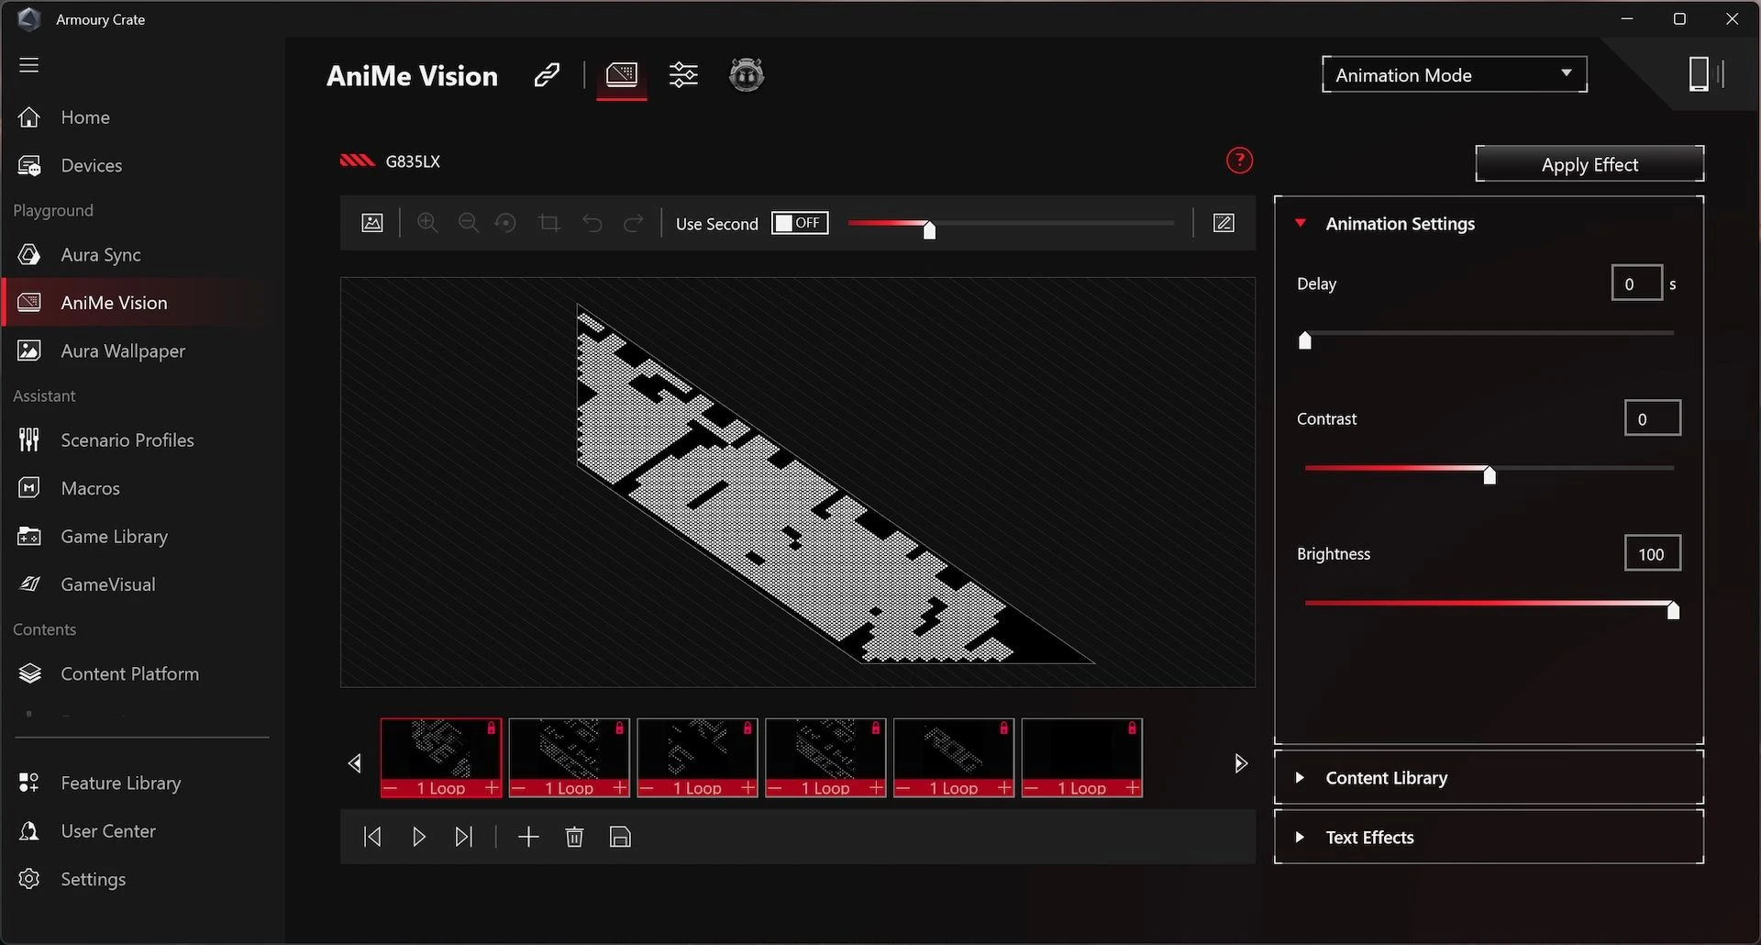Play the animation
This screenshot has width=1761, height=945.
(419, 837)
